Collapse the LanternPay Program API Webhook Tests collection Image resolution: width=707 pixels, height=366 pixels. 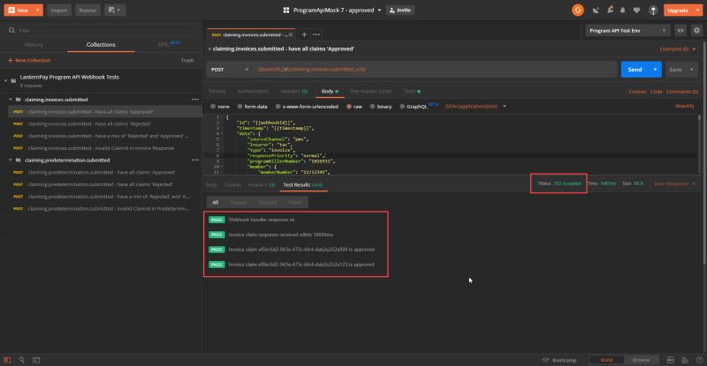(5, 80)
